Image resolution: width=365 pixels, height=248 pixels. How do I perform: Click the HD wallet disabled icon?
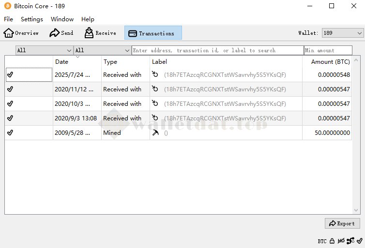[341, 241]
